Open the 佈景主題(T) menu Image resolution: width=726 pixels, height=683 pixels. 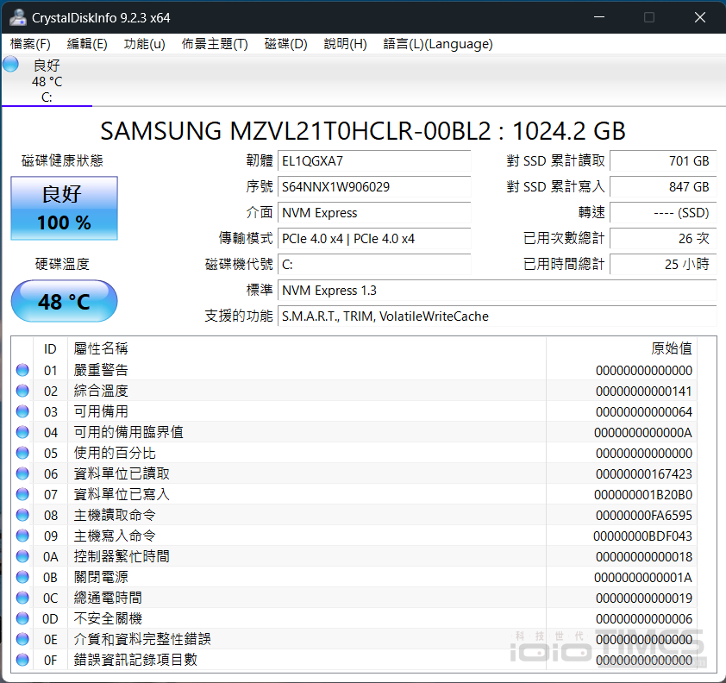215,44
